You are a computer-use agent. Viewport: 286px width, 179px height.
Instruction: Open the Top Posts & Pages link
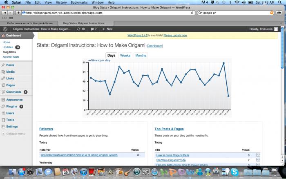[169, 129]
